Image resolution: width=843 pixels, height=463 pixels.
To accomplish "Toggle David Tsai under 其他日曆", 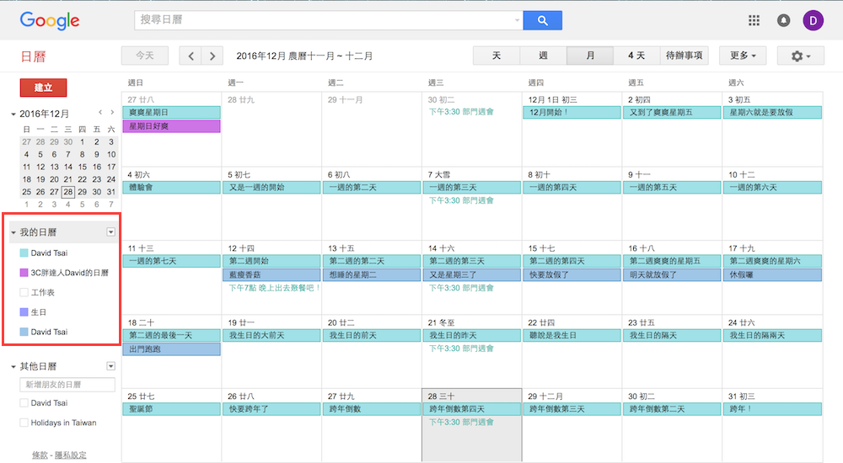I will tap(24, 403).
